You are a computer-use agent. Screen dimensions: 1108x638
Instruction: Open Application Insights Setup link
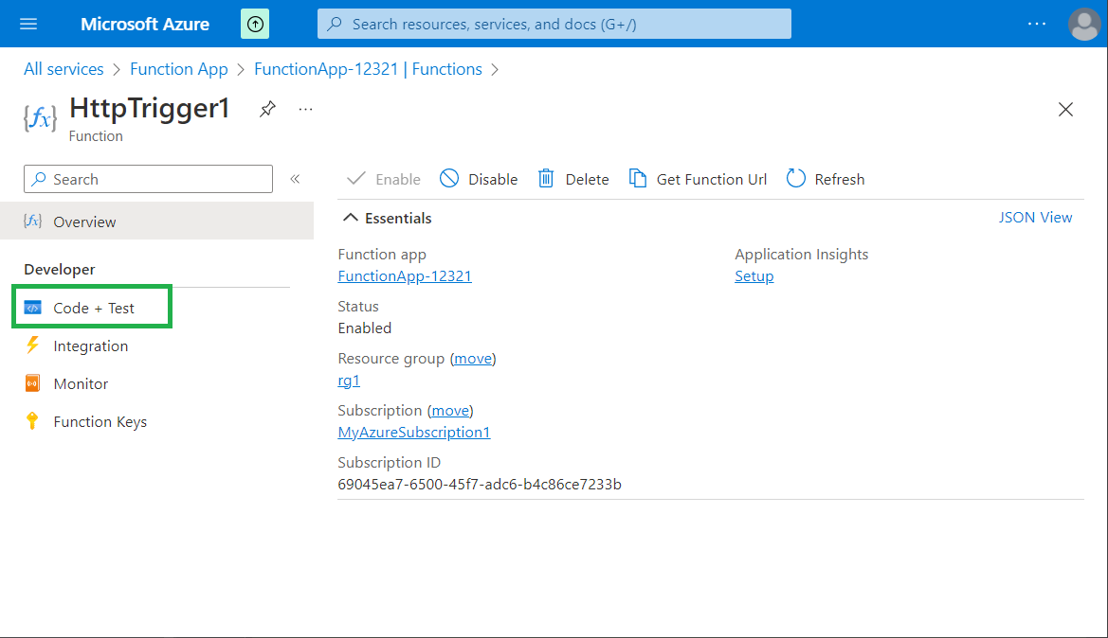754,276
